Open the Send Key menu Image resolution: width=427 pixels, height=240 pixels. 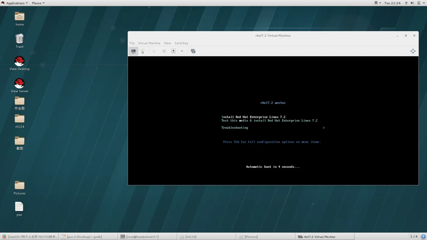pos(181,43)
